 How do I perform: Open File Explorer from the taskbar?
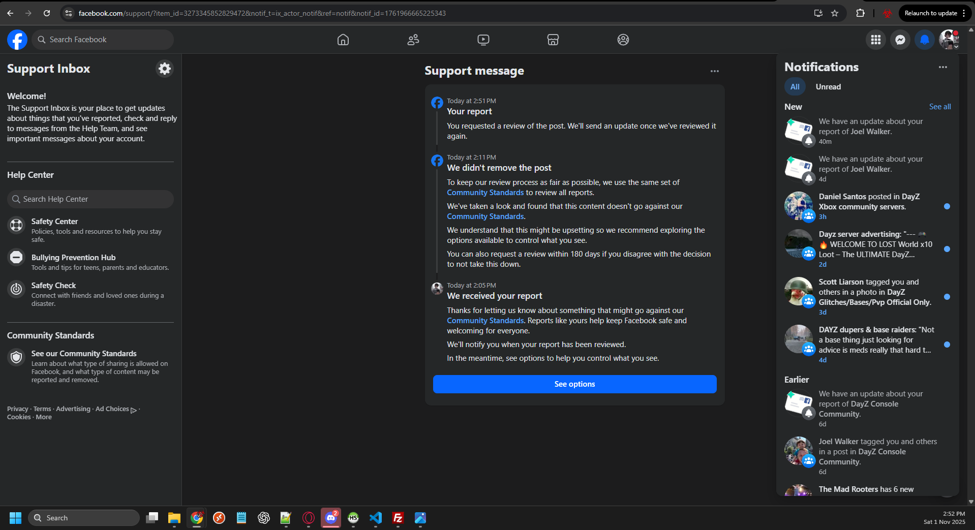(174, 518)
